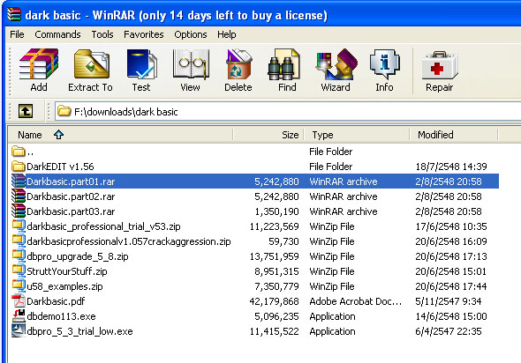Open the View toolbar icon
Screen dimensions: 521x363
tap(191, 70)
